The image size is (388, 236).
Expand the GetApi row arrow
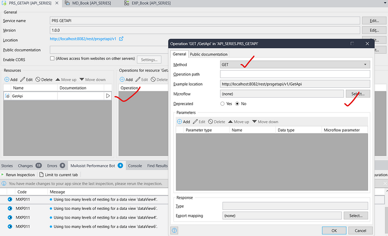(x=107, y=96)
